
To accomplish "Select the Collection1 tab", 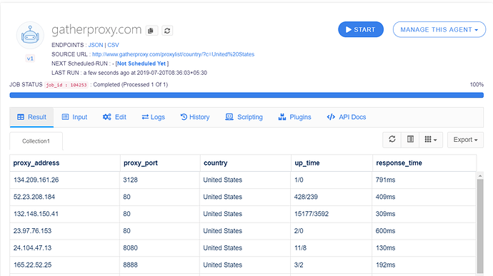I will (x=36, y=141).
